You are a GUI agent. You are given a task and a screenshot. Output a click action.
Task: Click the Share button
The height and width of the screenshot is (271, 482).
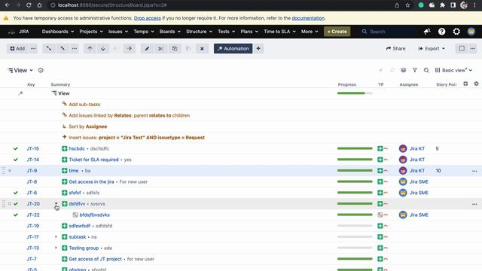(395, 48)
